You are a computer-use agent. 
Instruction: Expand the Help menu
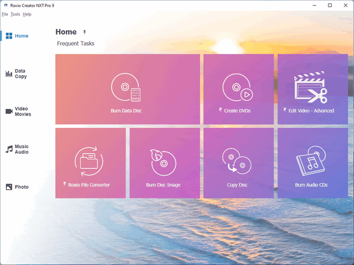(27, 14)
